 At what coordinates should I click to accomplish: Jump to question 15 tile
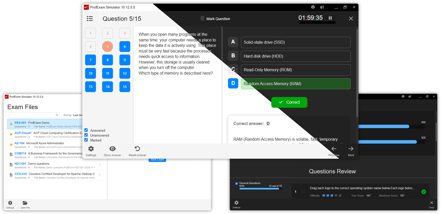[x=125, y=87]
